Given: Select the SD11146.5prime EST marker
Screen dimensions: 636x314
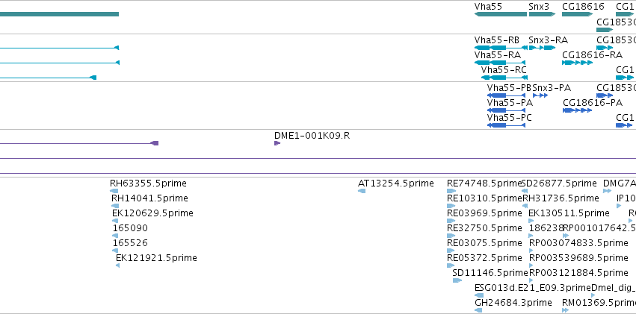Looking at the screenshot, I should coord(457,280).
